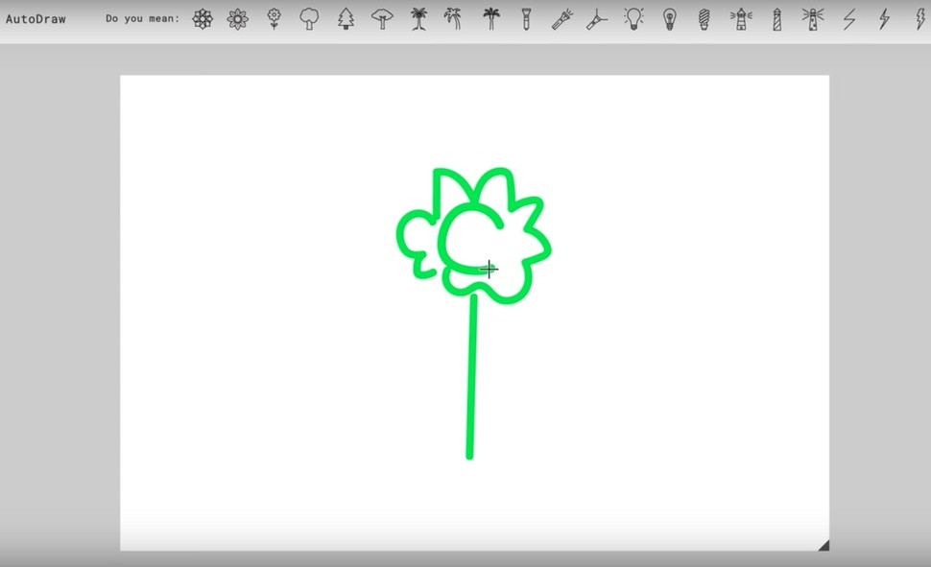The height and width of the screenshot is (567, 931).
Task: Pick the single-line zigzag lightning suggestion
Action: 849,19
